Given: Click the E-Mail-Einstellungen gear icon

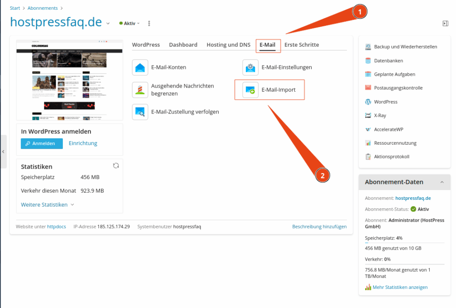Looking at the screenshot, I should coord(250,67).
